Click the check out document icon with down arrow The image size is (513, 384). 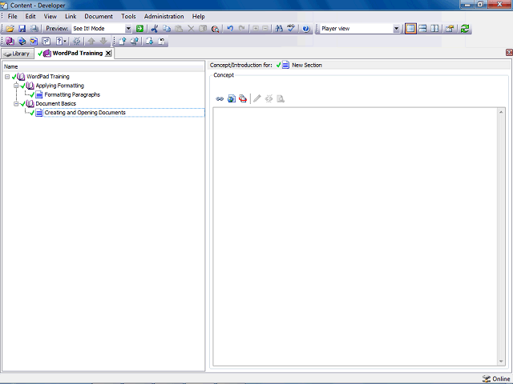pos(150,41)
